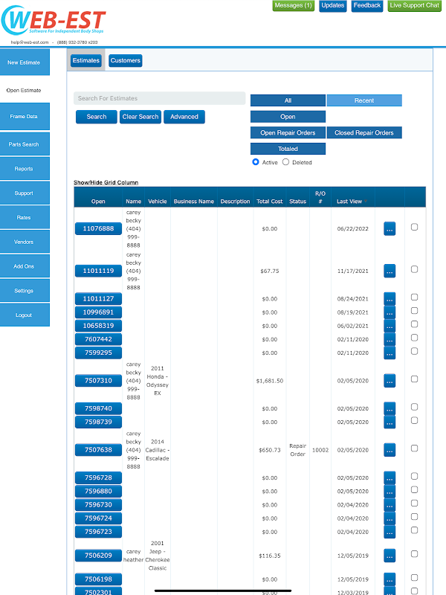Screen dimensions: 446x595
Task: Click the ellipsis button for estimate 10996891
Action: coord(390,312)
